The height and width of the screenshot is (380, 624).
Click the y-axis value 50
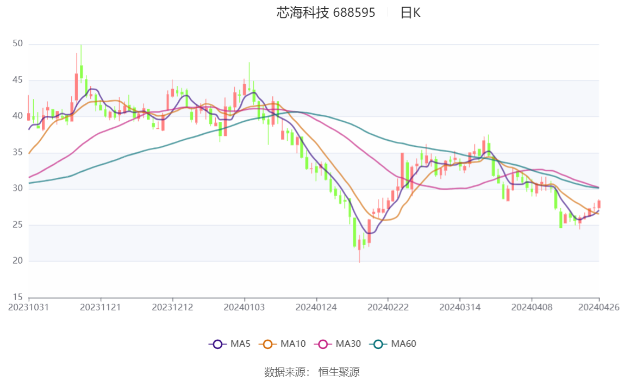tap(17, 43)
